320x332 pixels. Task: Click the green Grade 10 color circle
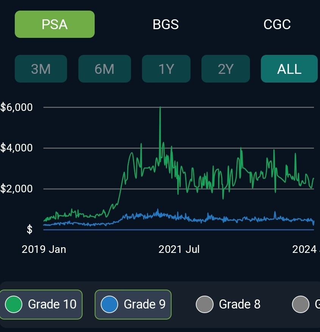(14, 304)
